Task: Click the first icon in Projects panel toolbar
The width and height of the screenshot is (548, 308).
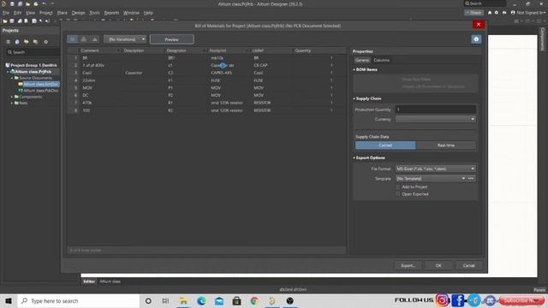Action: pyautogui.click(x=9, y=42)
